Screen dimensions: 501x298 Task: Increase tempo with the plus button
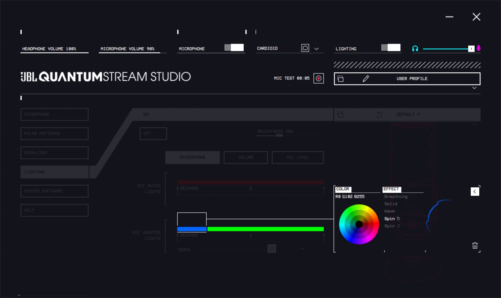[x=302, y=249]
